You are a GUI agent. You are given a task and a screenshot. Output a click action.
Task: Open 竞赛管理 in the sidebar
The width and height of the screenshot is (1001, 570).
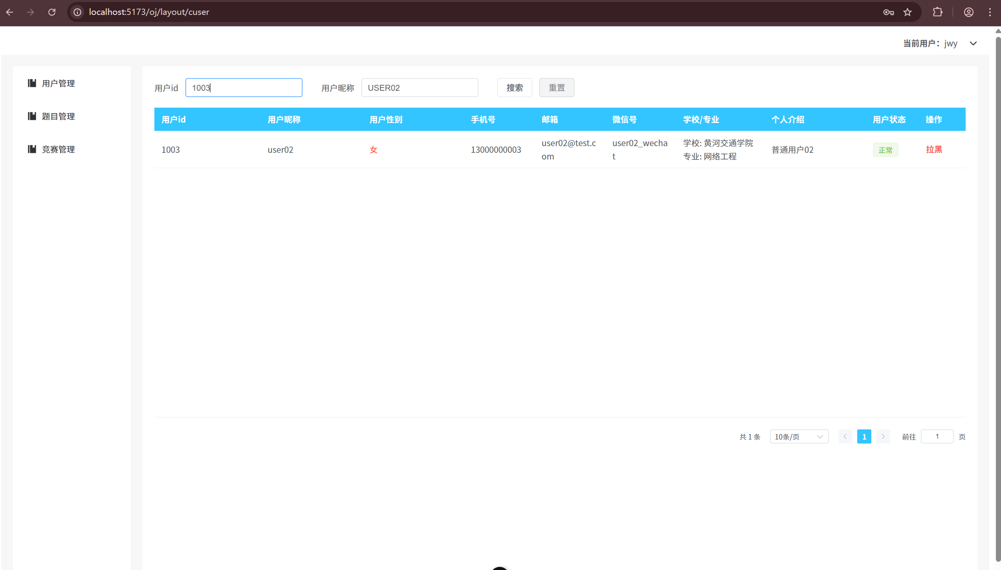click(x=58, y=149)
